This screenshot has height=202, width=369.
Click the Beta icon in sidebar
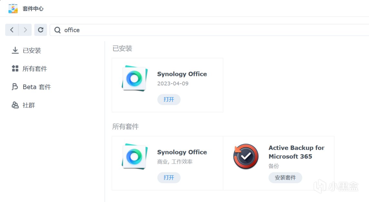(15, 87)
